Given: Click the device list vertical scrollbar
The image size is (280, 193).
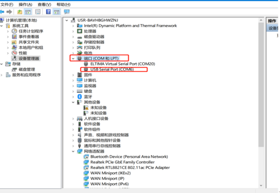Looking at the screenshot, I should pyautogui.click(x=261, y=84).
